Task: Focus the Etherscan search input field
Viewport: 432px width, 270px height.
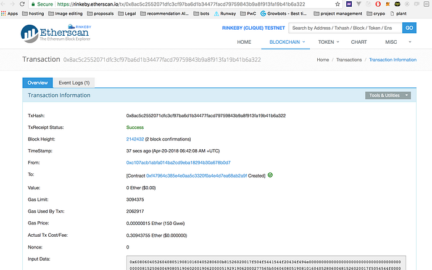Action: 346,28
